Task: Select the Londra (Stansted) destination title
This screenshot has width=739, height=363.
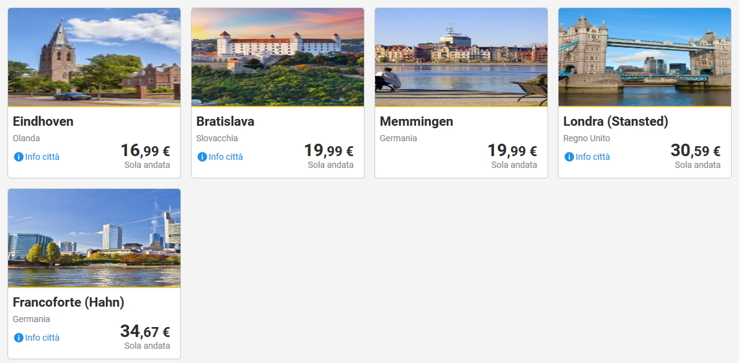Action: tap(616, 121)
